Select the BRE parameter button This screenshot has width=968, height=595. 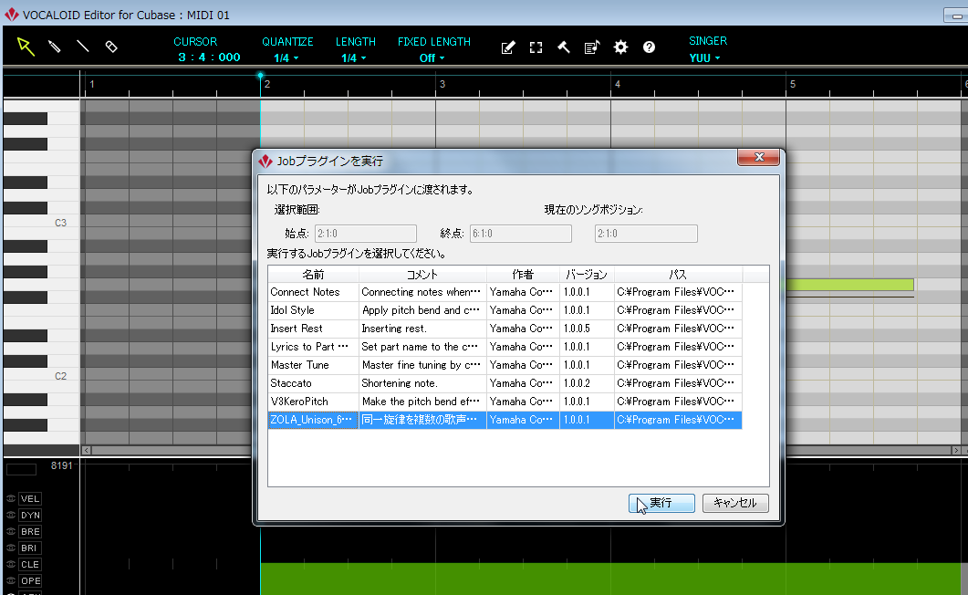(x=29, y=531)
